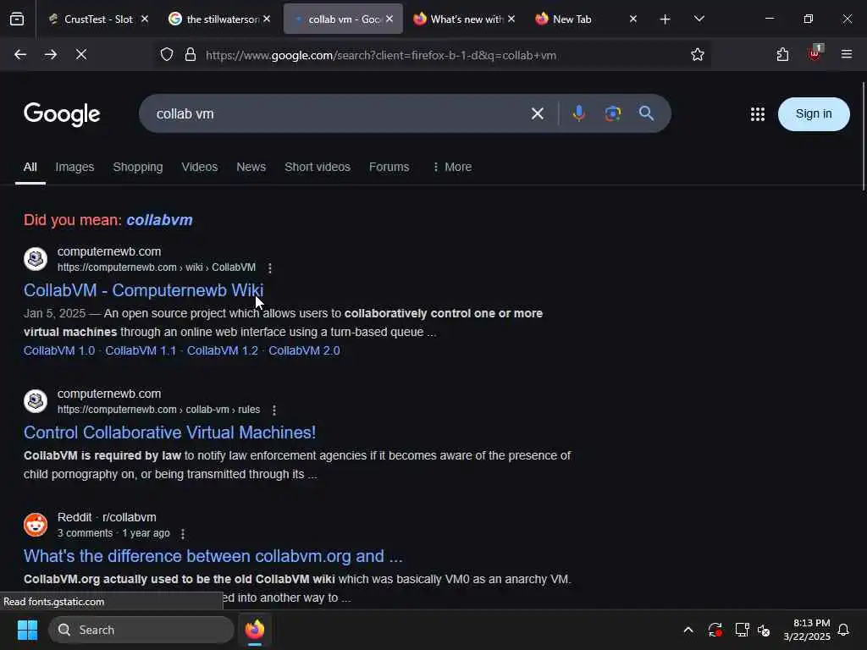The image size is (867, 650).
Task: Open the collabvm.org difference Reddit result
Action: (213, 556)
